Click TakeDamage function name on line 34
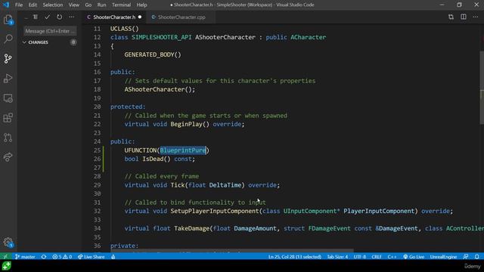484x272 pixels. (x=192, y=228)
